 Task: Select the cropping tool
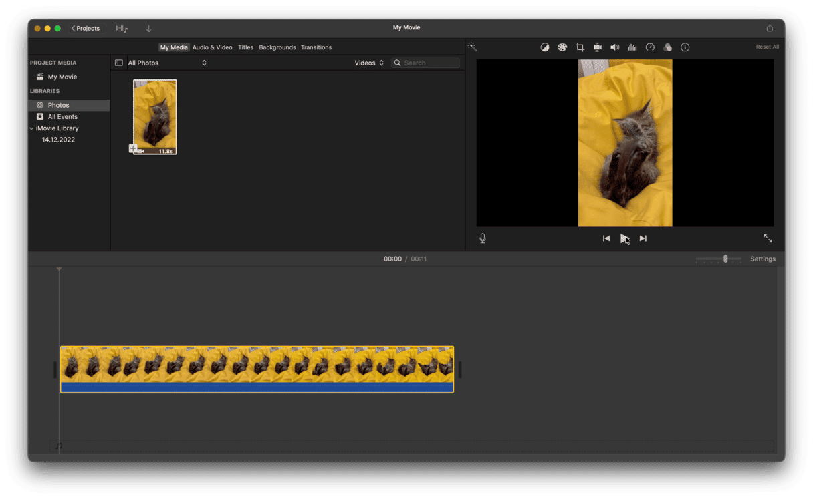(x=580, y=47)
